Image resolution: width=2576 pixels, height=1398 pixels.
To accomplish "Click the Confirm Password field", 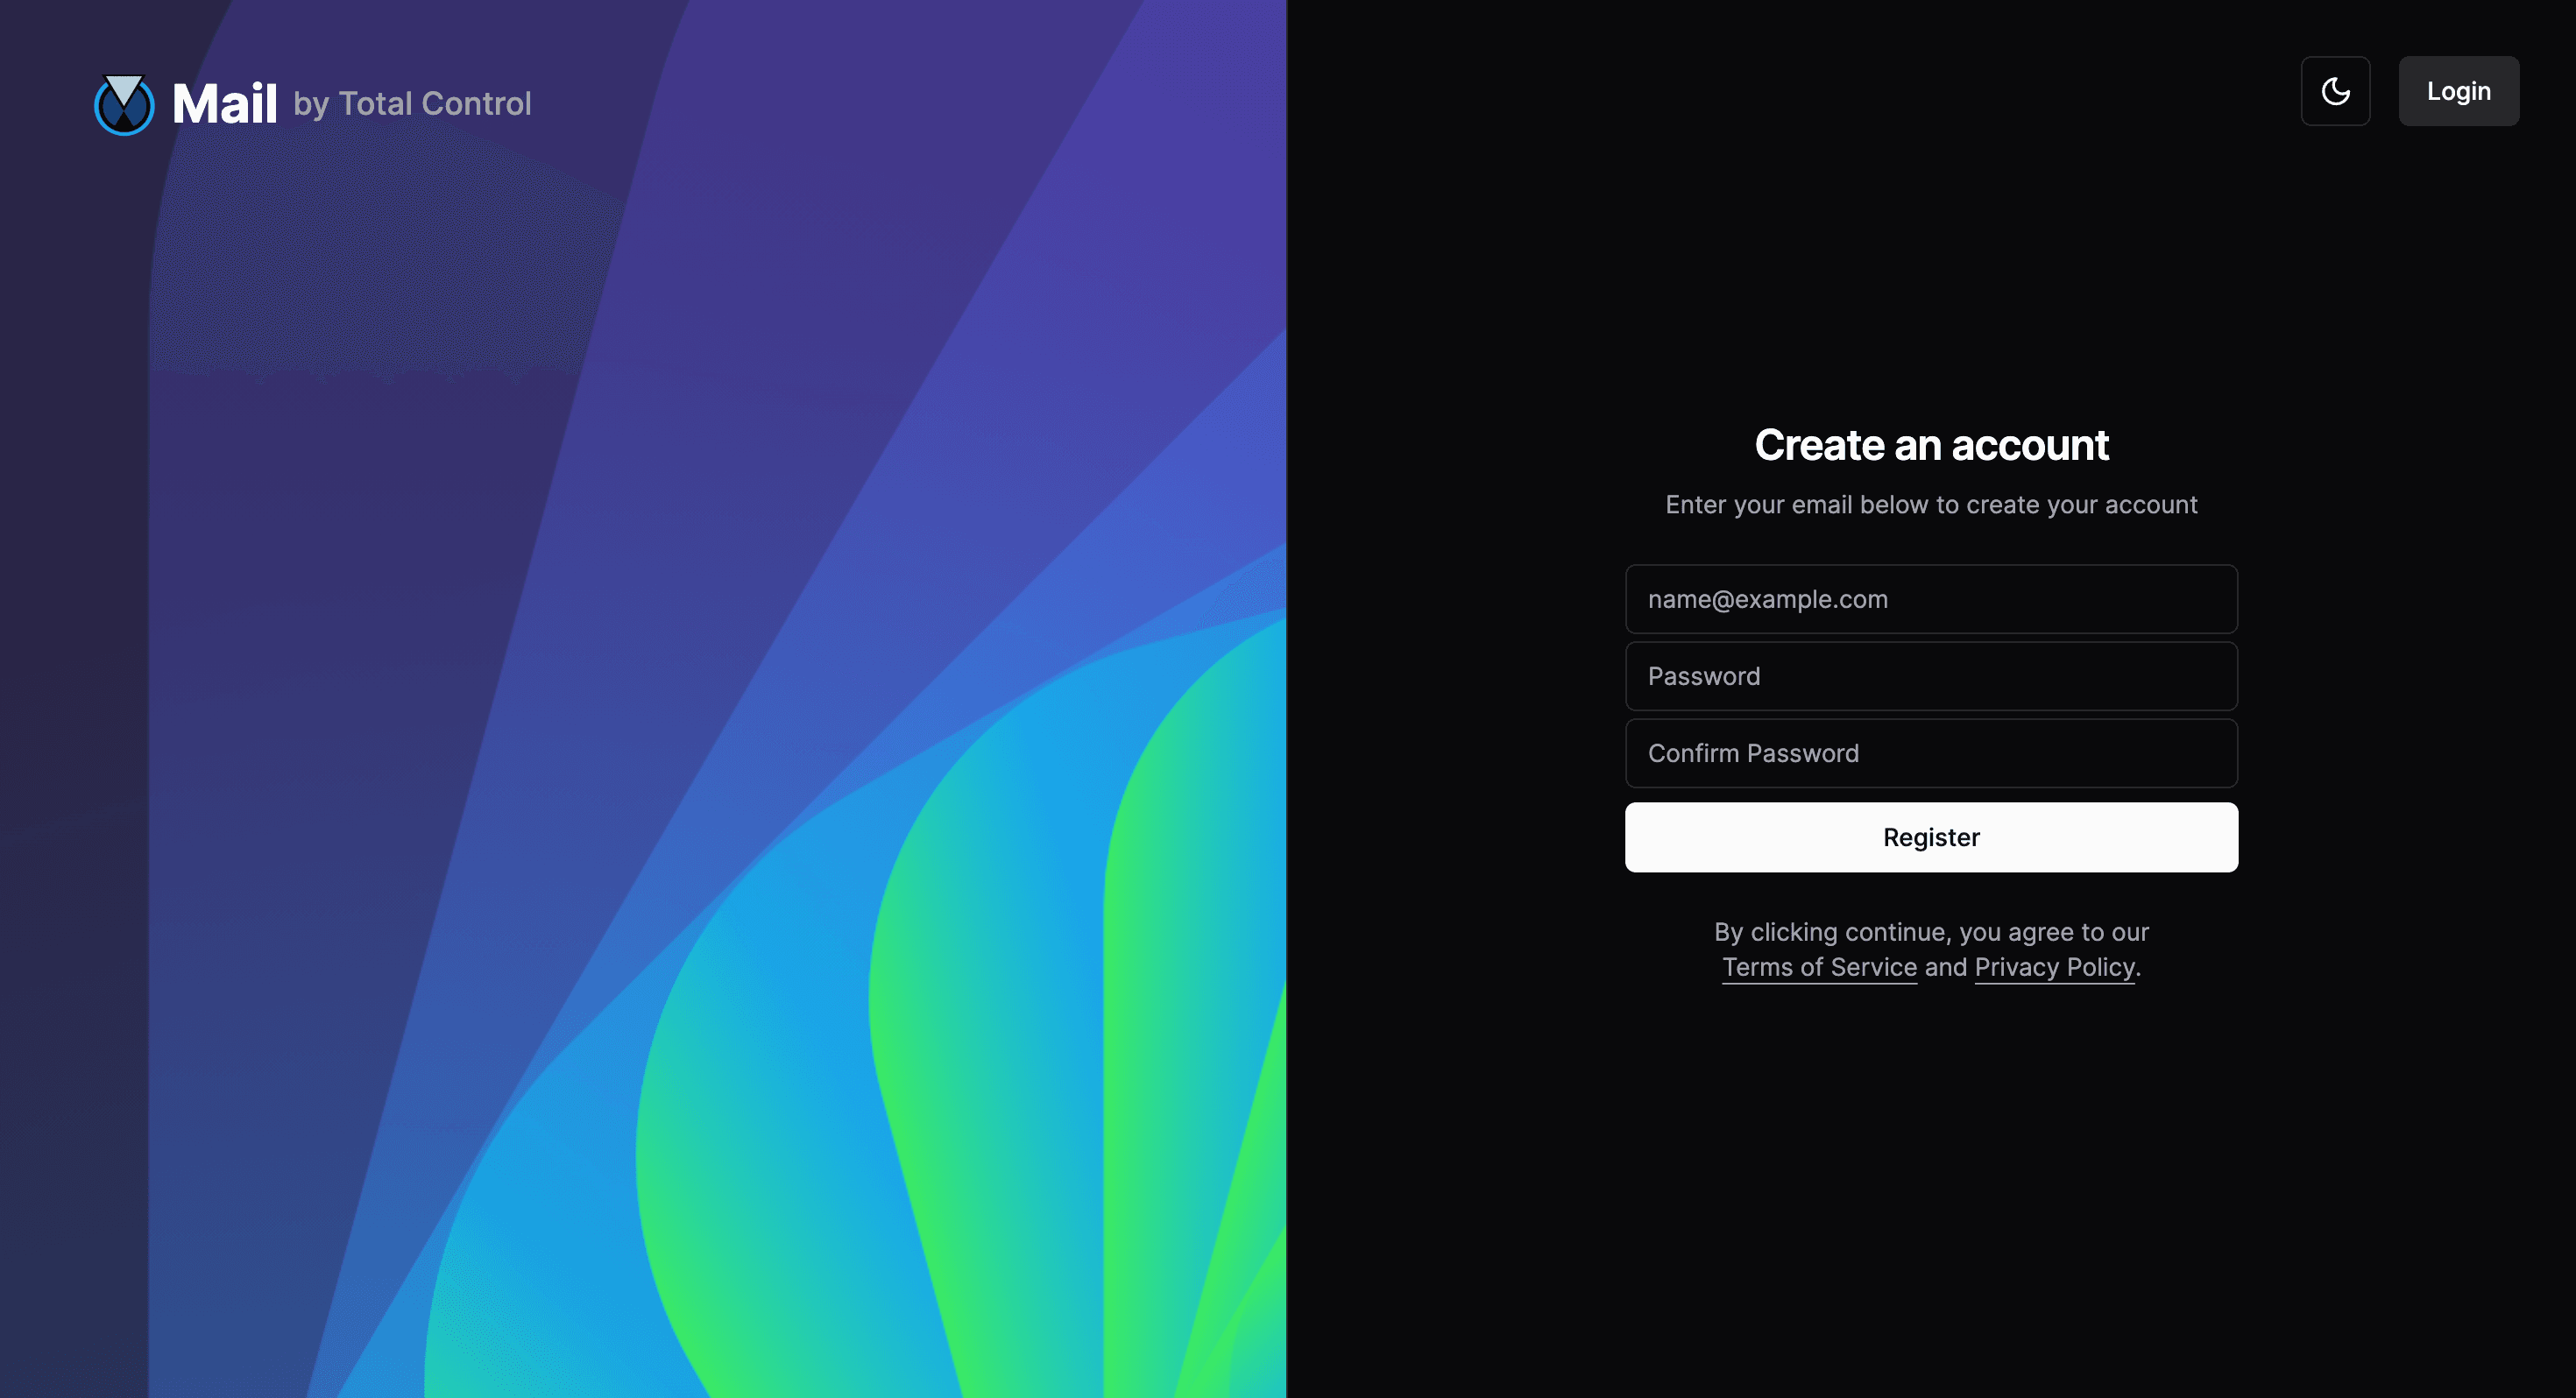I will (1930, 753).
